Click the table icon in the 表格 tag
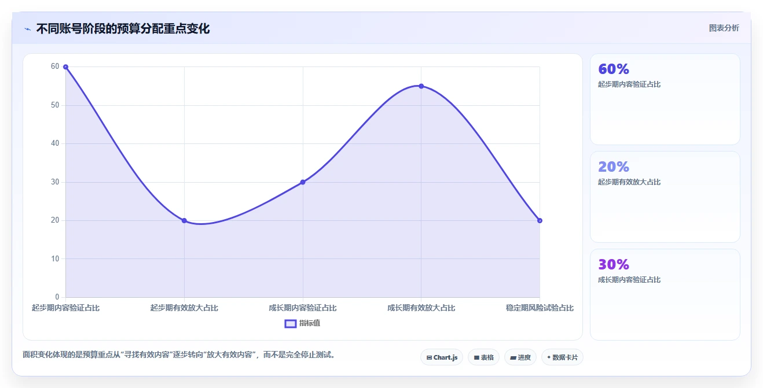 (476, 358)
